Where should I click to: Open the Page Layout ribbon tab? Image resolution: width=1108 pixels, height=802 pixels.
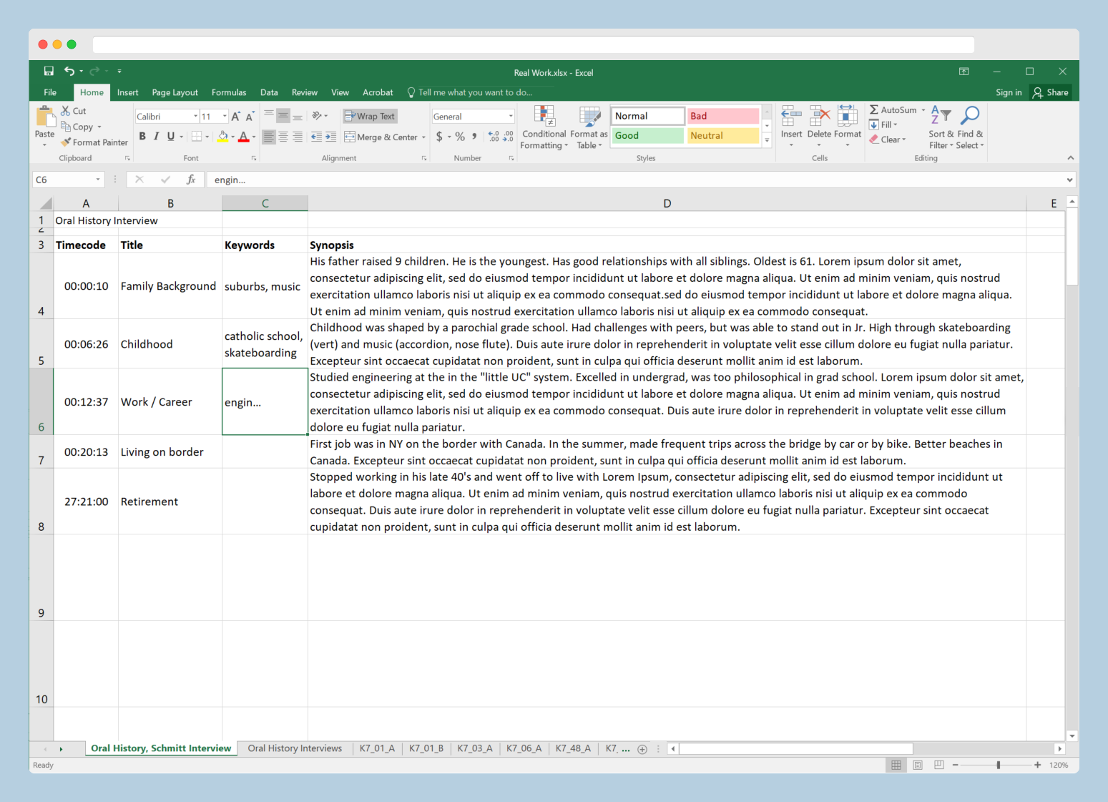point(175,92)
